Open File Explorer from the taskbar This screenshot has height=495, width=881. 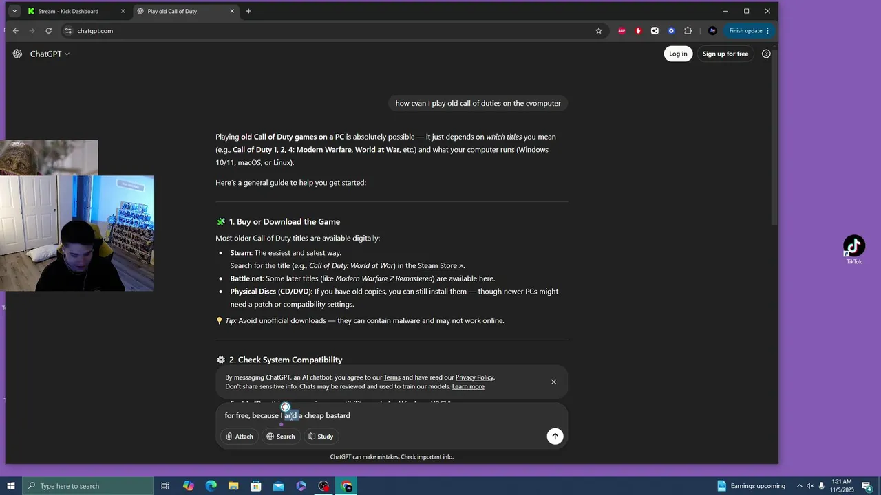233,486
